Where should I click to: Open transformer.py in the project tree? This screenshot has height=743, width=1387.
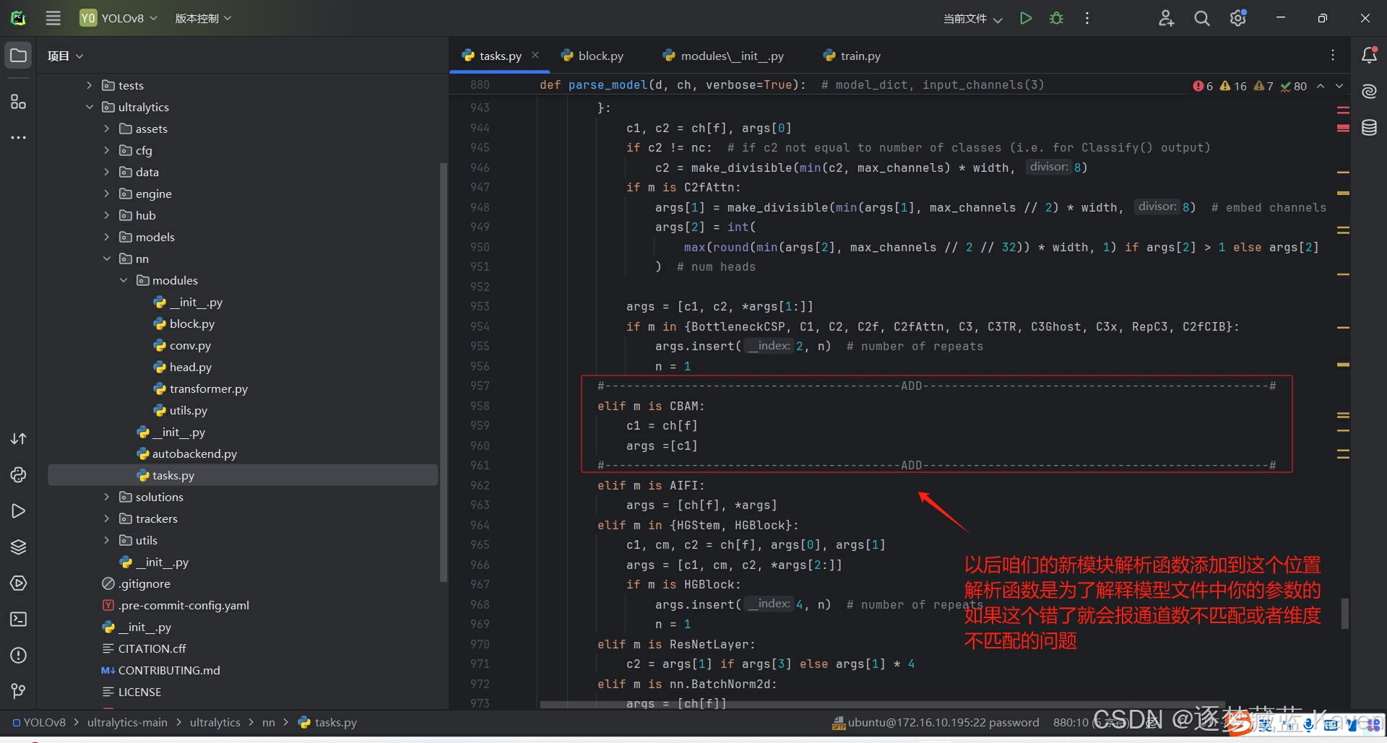coord(208,388)
